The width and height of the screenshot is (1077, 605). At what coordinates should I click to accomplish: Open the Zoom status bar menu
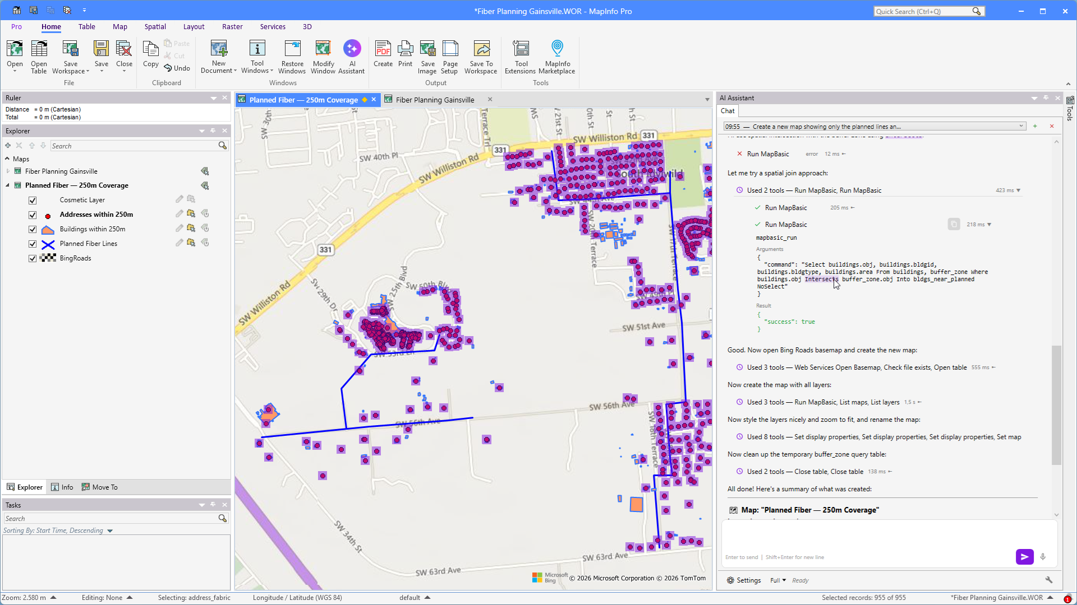point(53,598)
